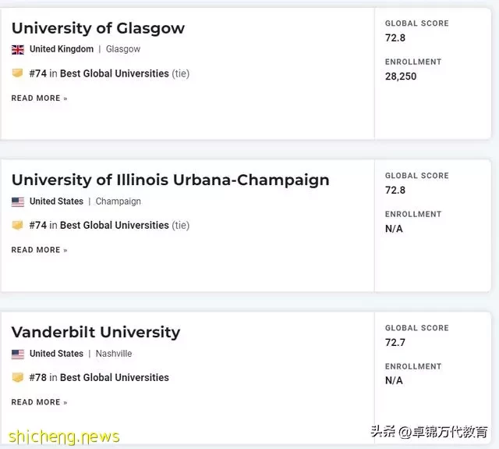
Task: Click the Glasgow city label
Action: tap(123, 49)
